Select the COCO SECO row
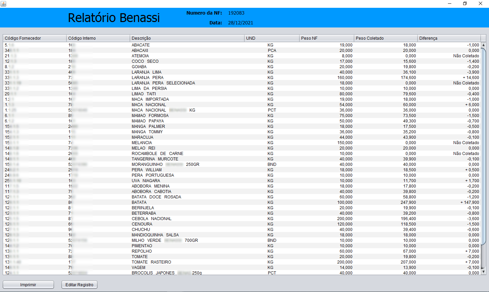 [242, 61]
